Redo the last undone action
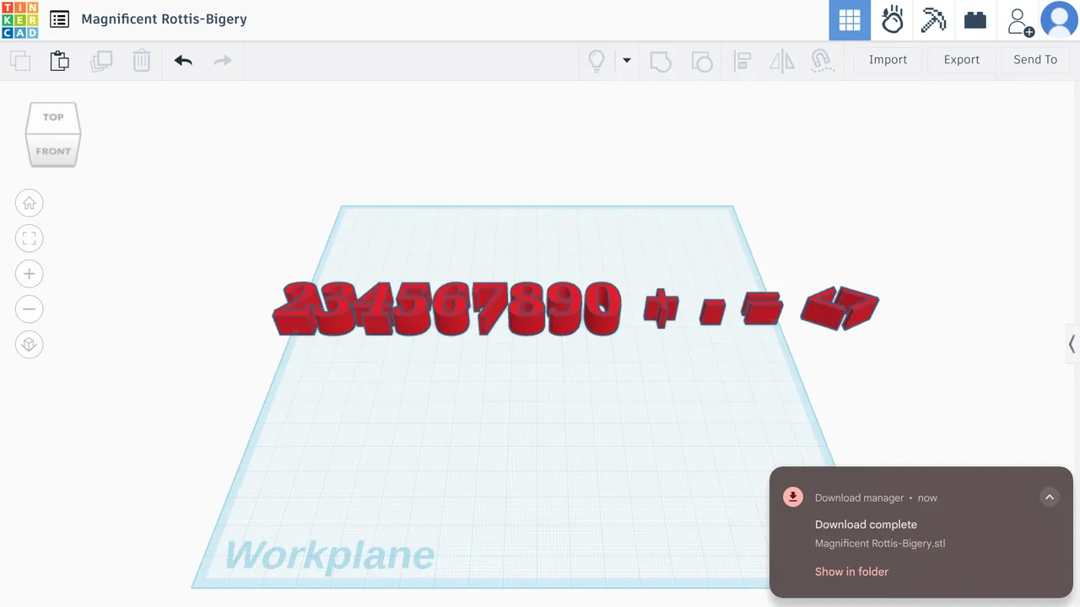This screenshot has width=1080, height=607. click(223, 60)
